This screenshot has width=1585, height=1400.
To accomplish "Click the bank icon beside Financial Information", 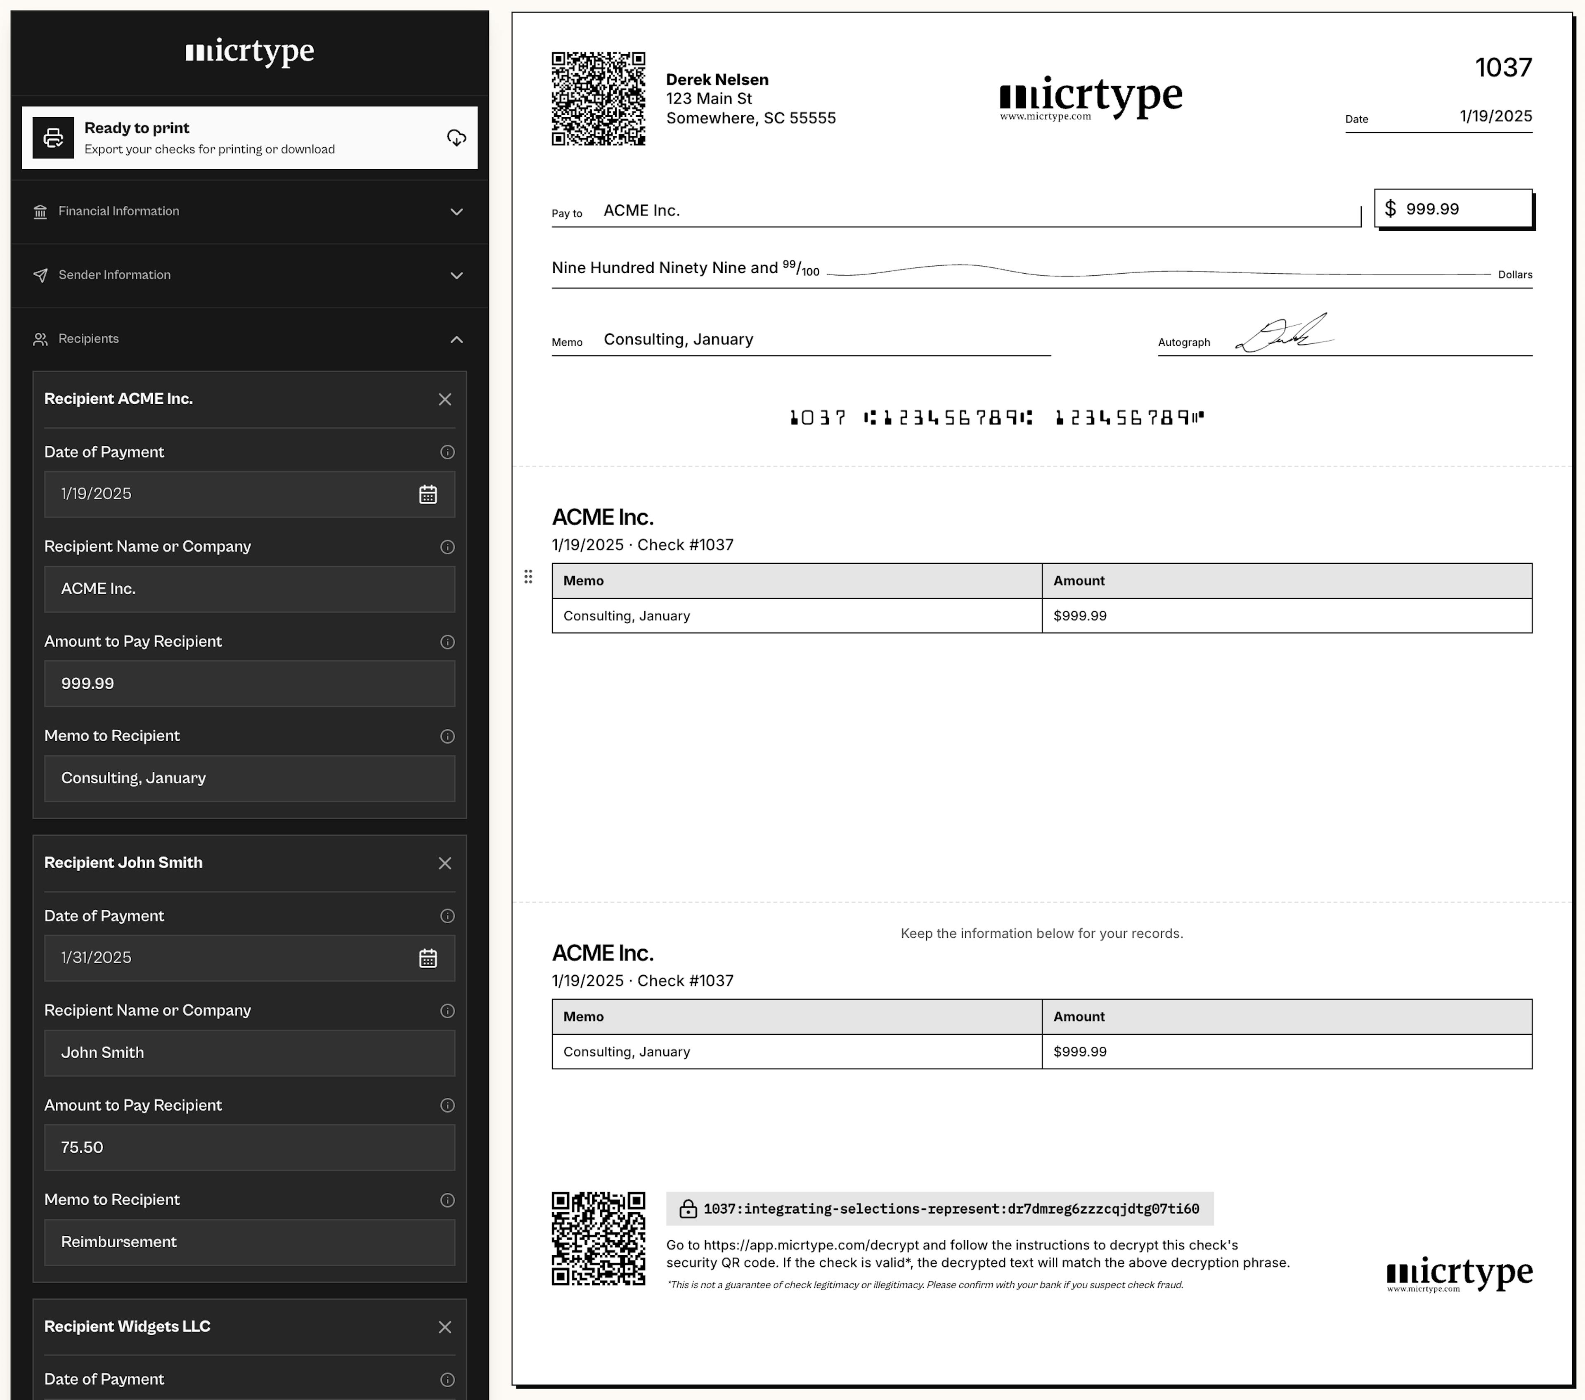I will click(x=40, y=212).
